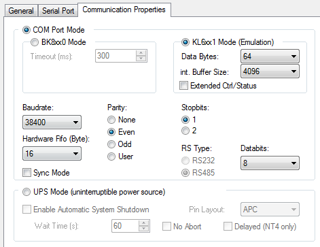
Task: Choose RS485 under RS Type
Action: 185,173
